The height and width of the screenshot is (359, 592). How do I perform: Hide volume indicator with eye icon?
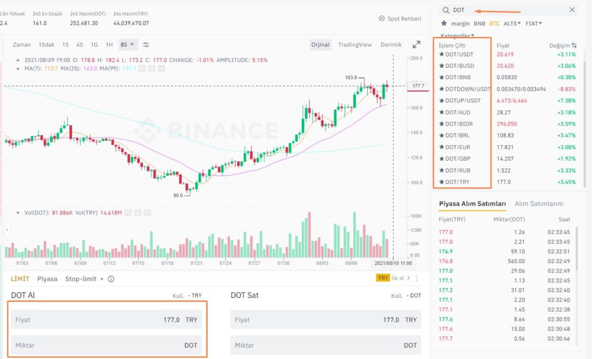128,213
